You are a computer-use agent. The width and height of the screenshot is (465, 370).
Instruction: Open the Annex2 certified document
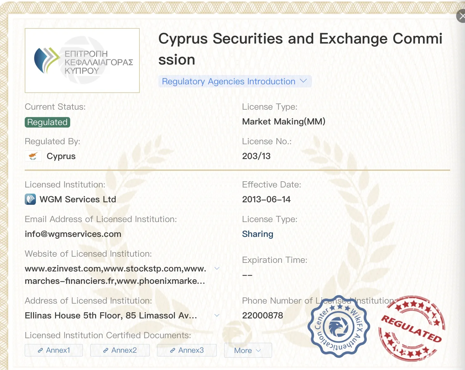(120, 350)
